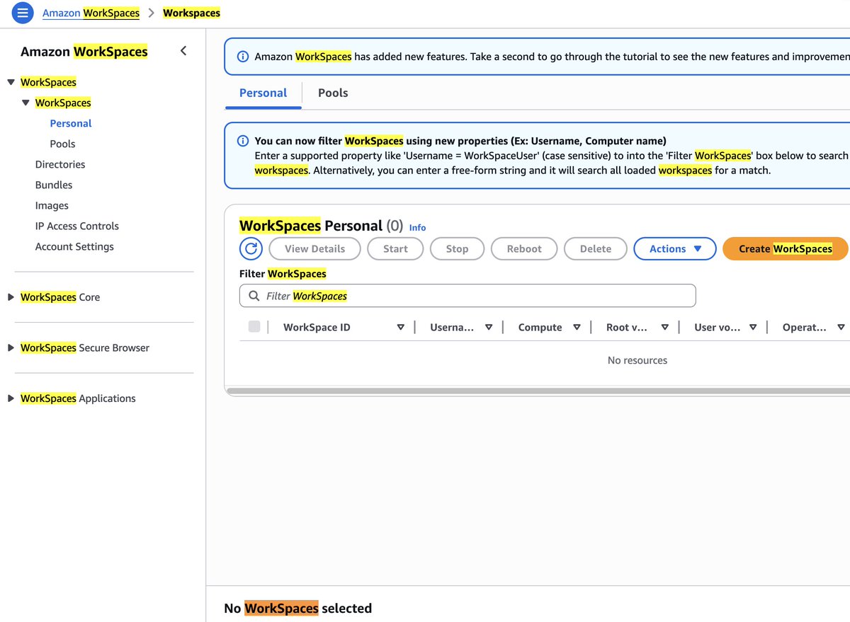Click the WorkSpace ID column header
This screenshot has height=622, width=850.
click(x=317, y=327)
